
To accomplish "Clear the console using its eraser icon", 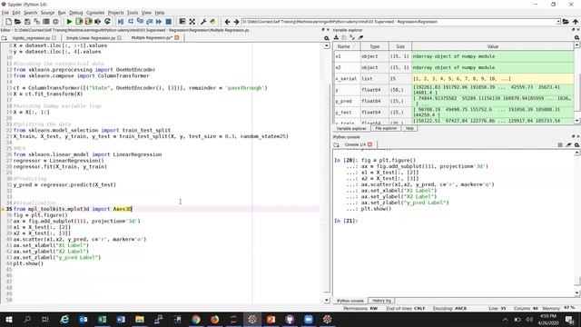I will (568, 144).
